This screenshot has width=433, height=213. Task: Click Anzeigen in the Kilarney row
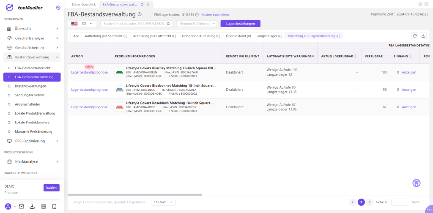pos(409,72)
